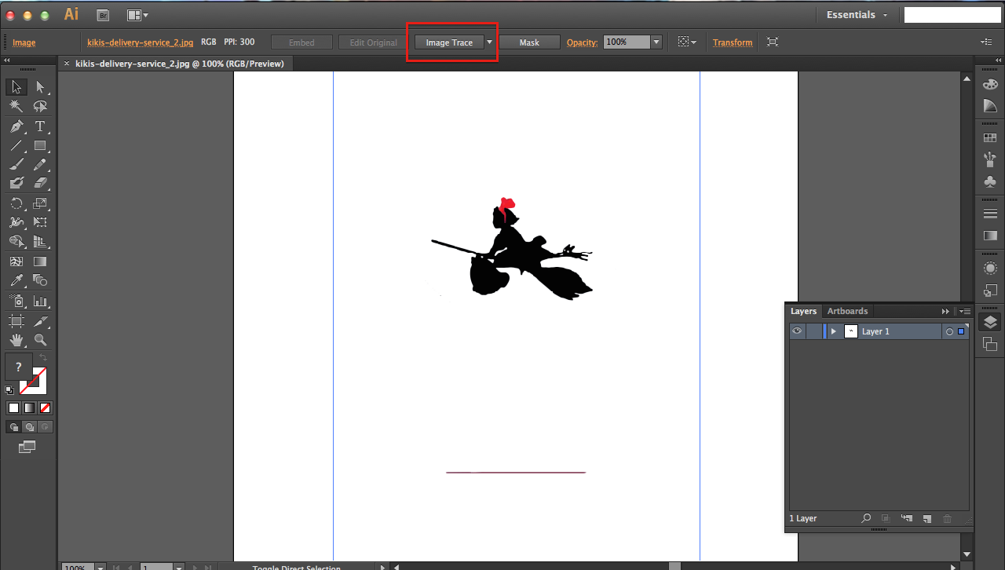This screenshot has width=1005, height=570.
Task: Activate the Scale tool
Action: point(40,203)
